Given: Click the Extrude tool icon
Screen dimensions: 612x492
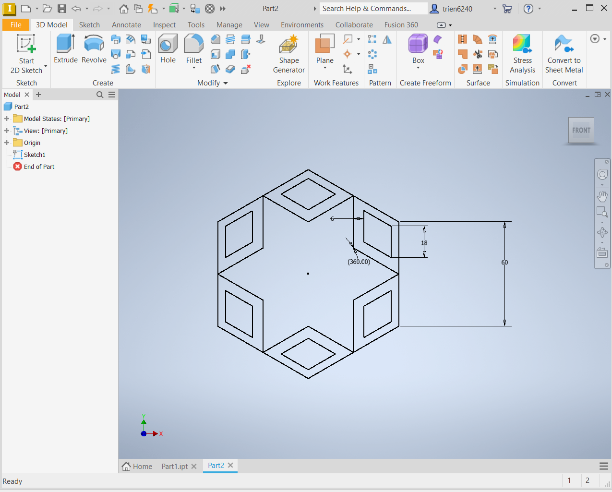Looking at the screenshot, I should (x=65, y=44).
